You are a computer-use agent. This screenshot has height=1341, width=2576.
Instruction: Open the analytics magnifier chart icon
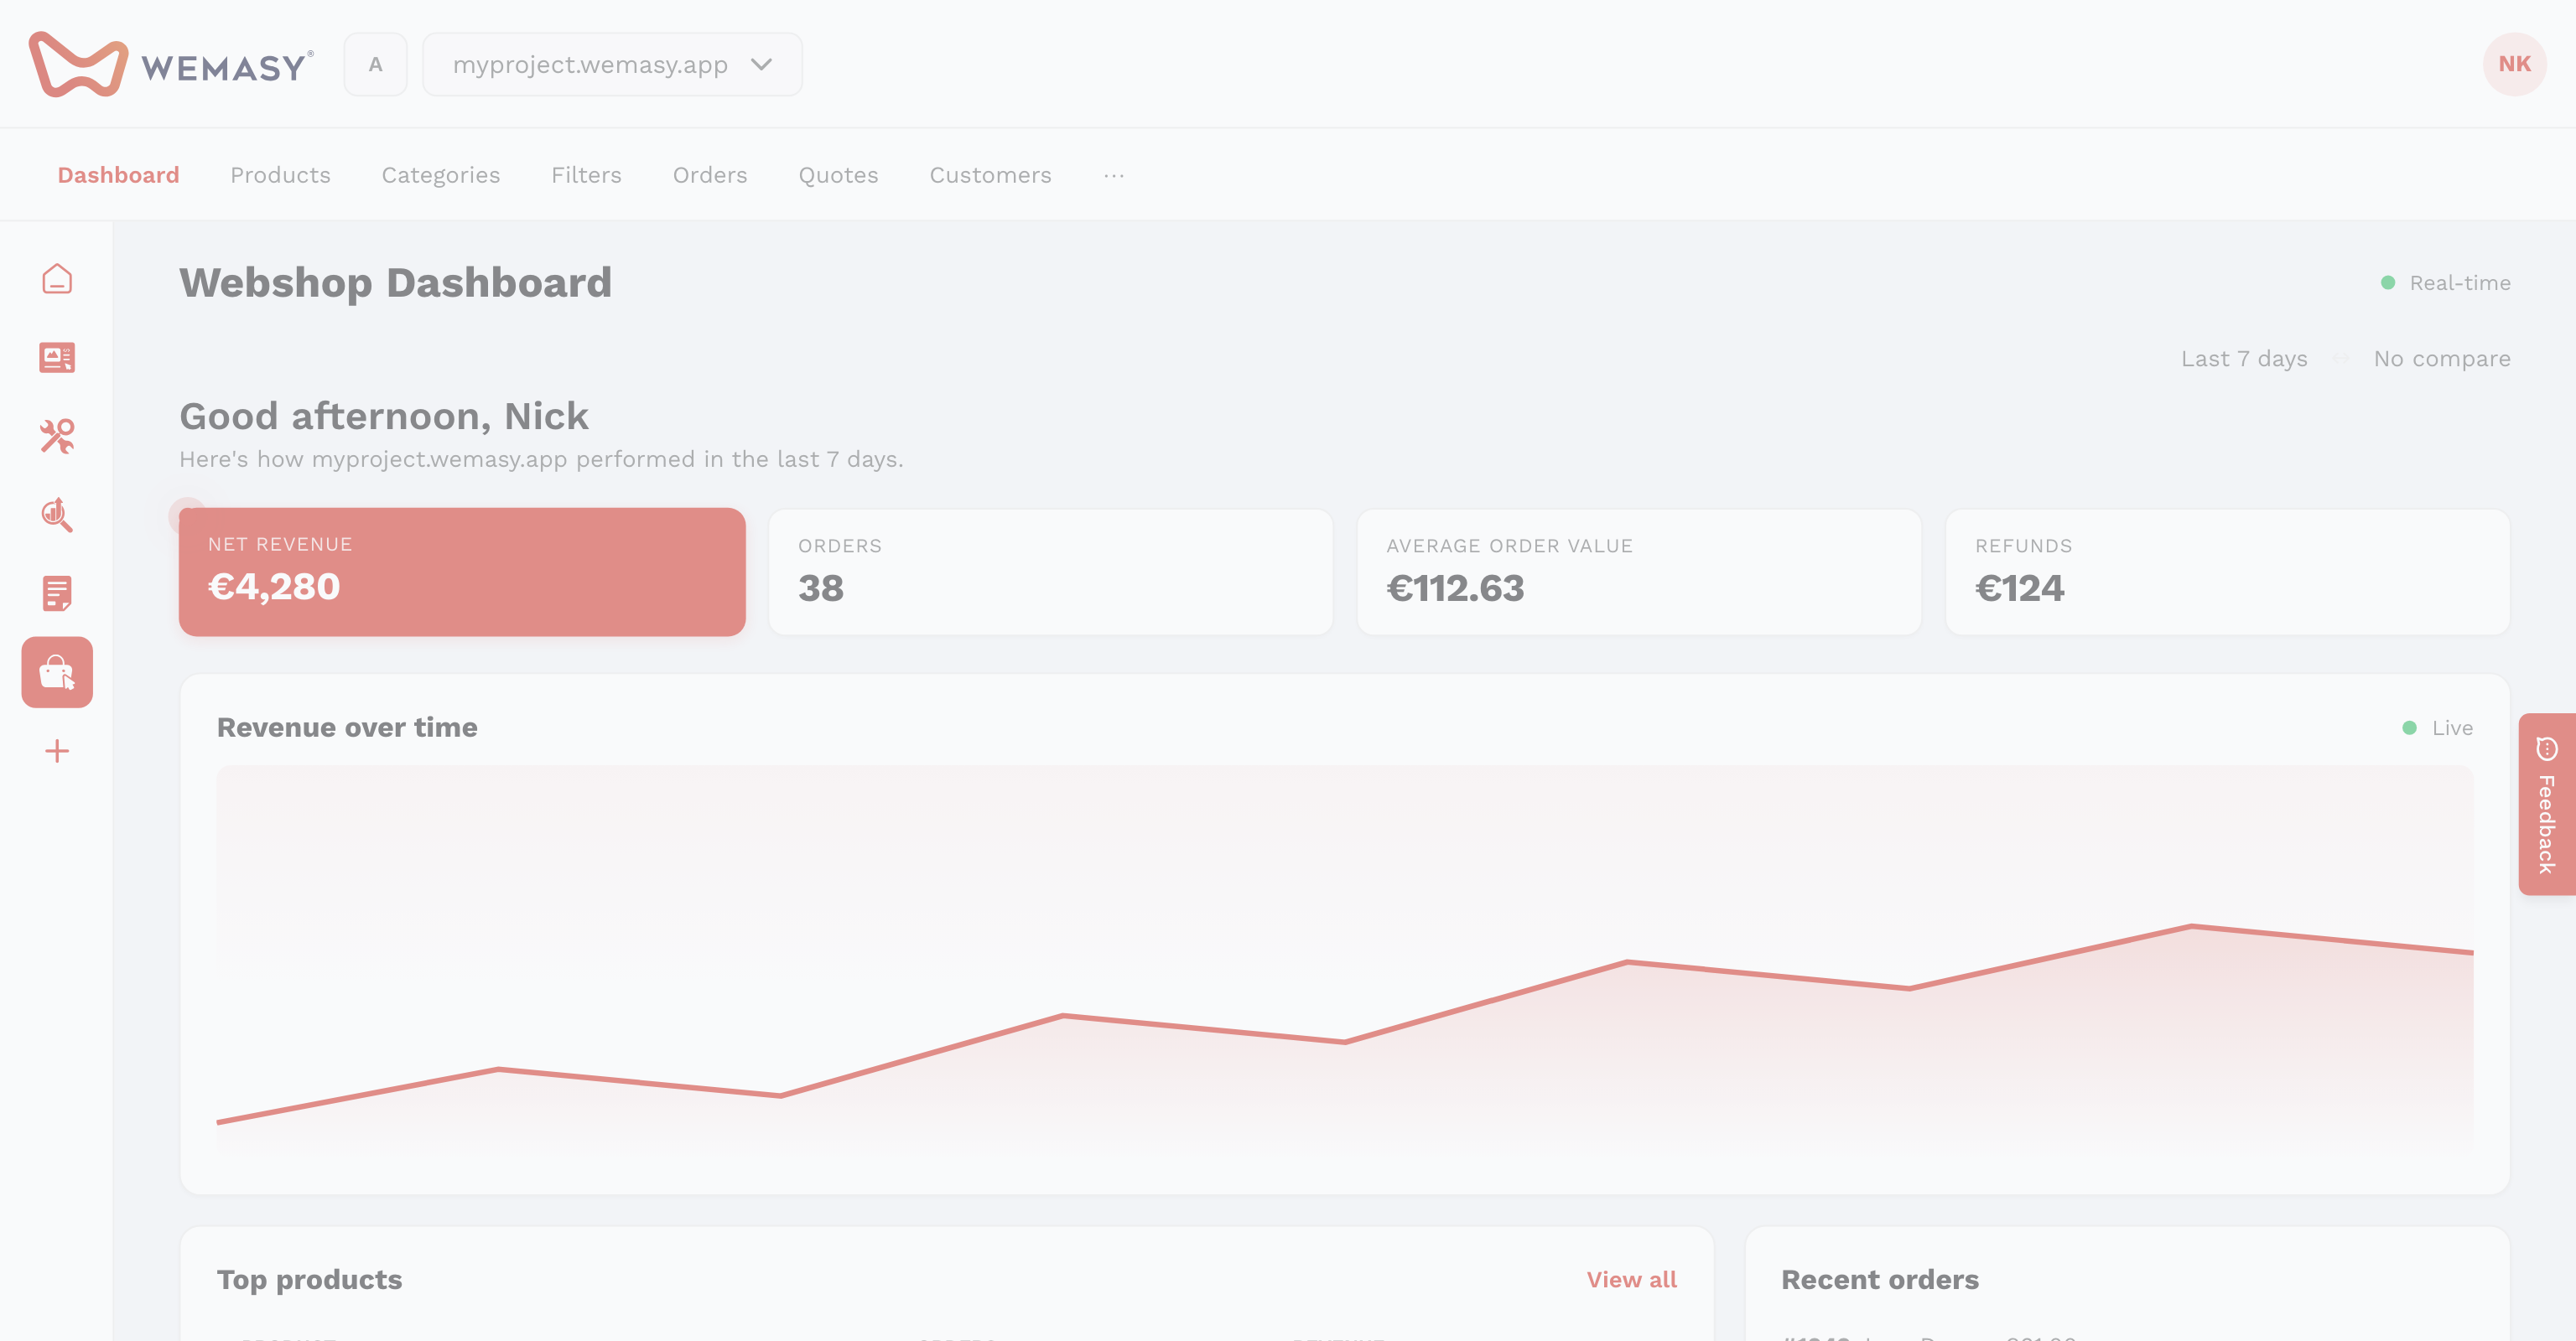(x=57, y=515)
